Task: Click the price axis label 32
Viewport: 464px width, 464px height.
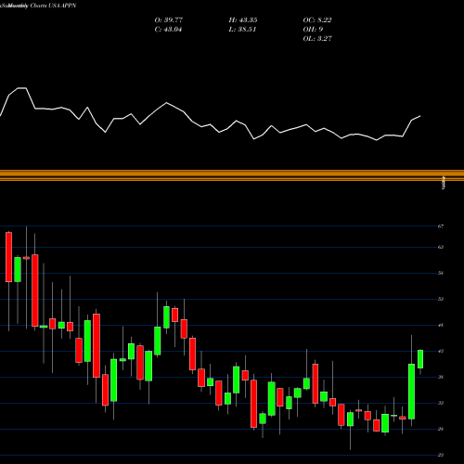Action: coord(441,403)
